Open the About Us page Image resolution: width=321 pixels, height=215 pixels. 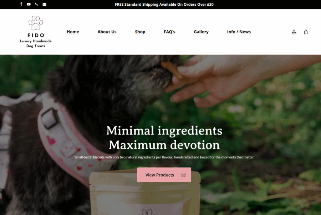pos(107,32)
